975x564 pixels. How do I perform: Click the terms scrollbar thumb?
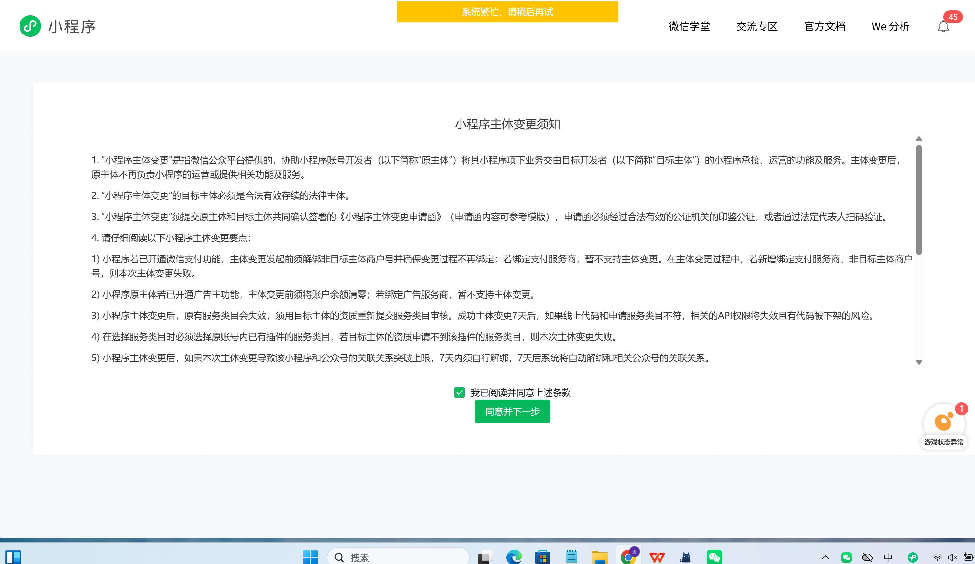click(x=919, y=199)
